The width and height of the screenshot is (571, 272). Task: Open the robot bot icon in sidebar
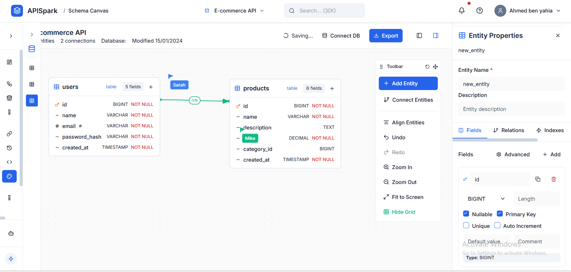coord(11,233)
